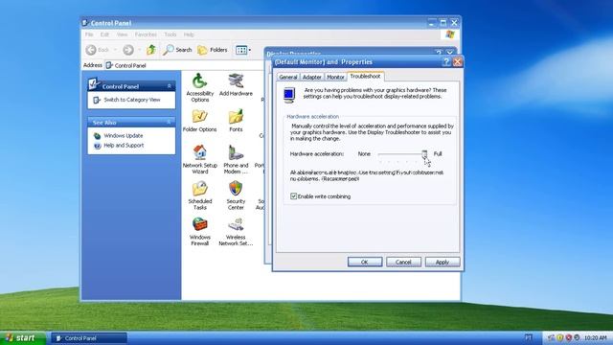Click the help question mark in Properties dialog
Image resolution: width=613 pixels, height=345 pixels.
(x=446, y=61)
